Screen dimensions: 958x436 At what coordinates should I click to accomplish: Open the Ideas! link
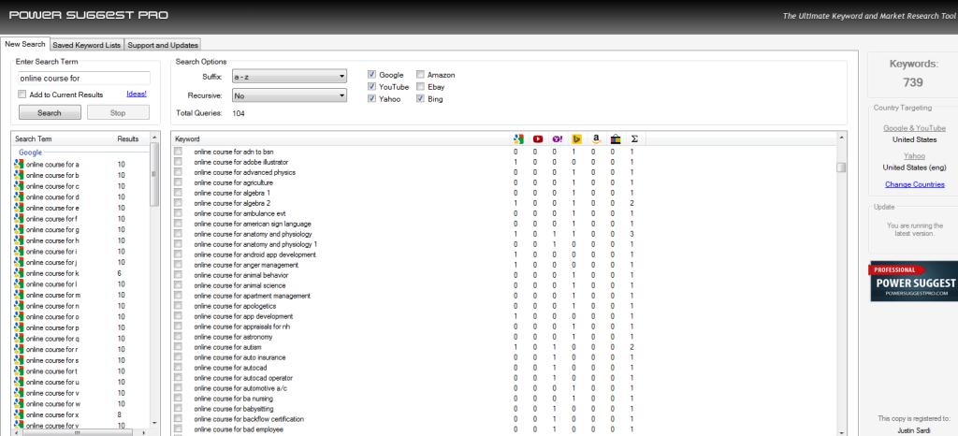[x=137, y=94]
